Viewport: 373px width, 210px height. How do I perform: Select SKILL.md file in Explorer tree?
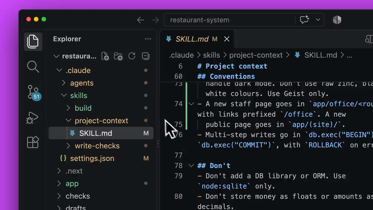tap(101, 133)
